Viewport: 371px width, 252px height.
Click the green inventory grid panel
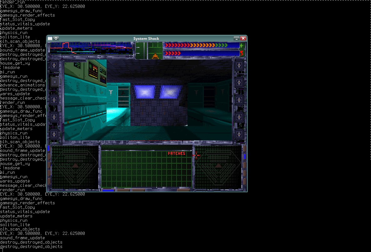click(147, 169)
